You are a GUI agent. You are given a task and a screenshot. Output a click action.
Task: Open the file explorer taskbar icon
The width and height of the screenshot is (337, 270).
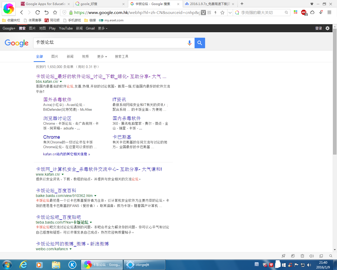pyautogui.click(x=56, y=265)
